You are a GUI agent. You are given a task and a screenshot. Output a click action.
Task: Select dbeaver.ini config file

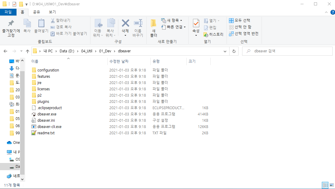(x=46, y=120)
